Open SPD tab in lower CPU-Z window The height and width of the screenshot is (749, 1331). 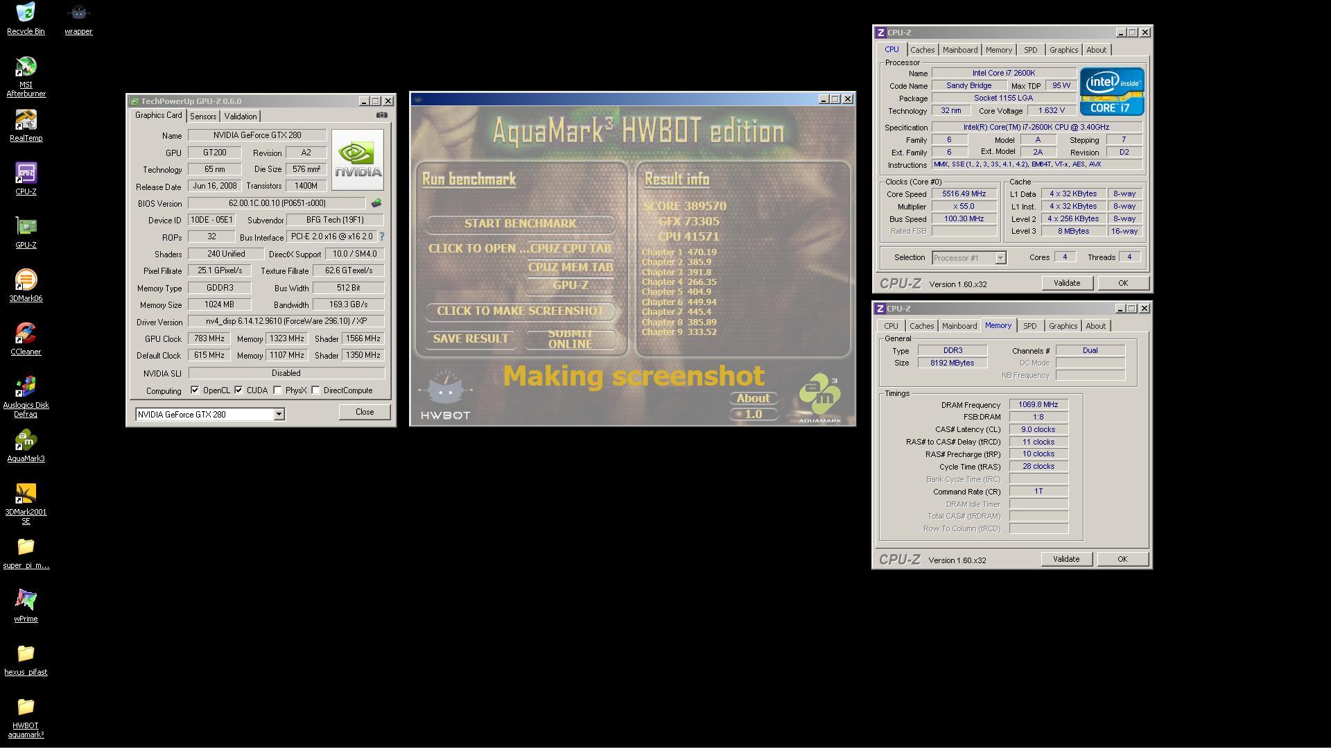pos(1030,326)
